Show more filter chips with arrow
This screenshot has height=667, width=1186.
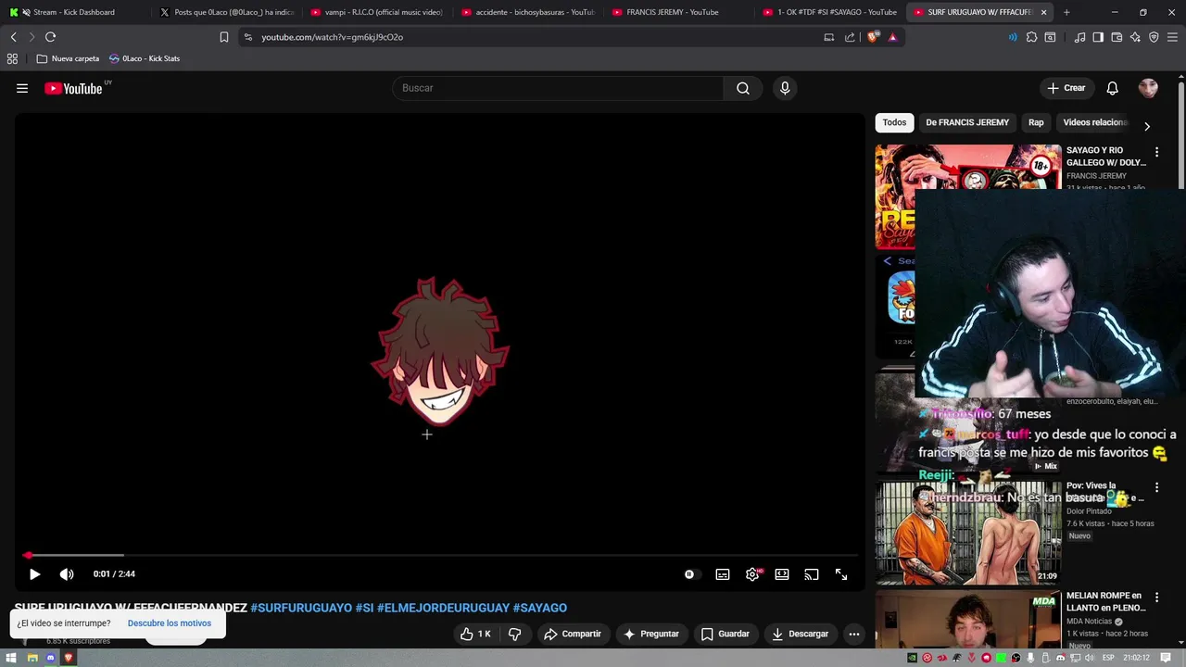(1147, 126)
